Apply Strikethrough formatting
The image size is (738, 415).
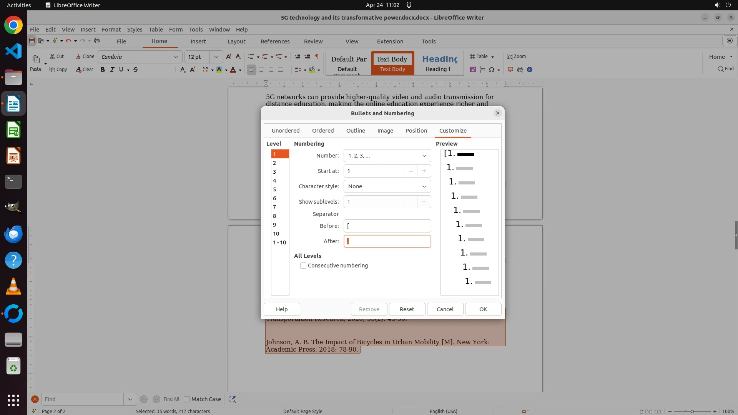[136, 70]
